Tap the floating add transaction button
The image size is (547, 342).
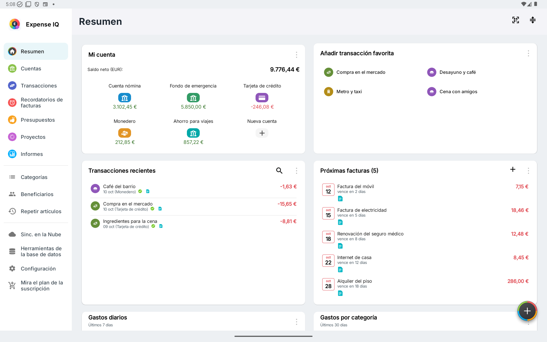pos(527,311)
